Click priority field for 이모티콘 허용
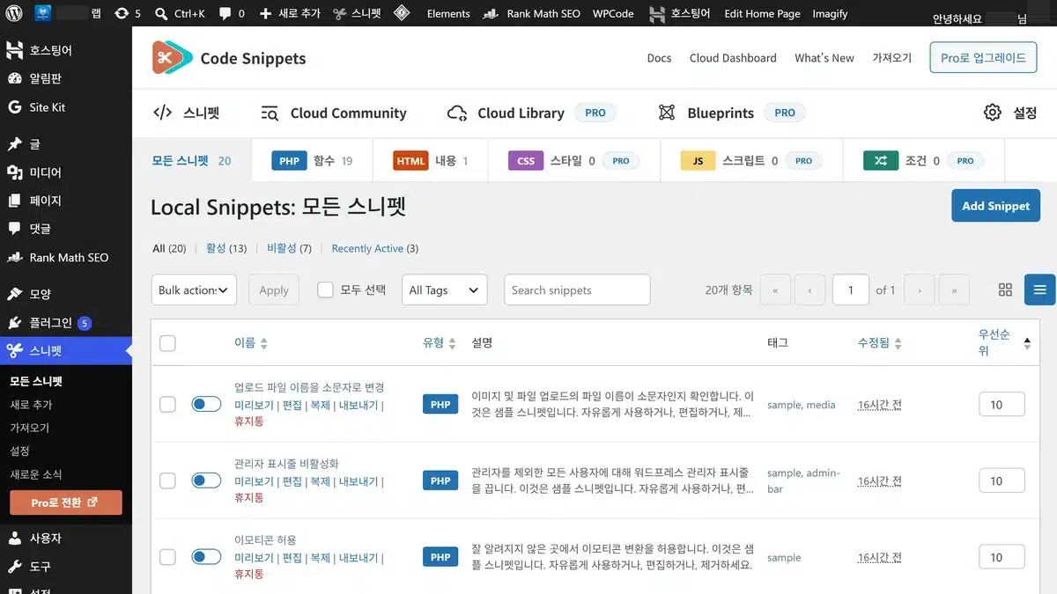 (x=1002, y=557)
